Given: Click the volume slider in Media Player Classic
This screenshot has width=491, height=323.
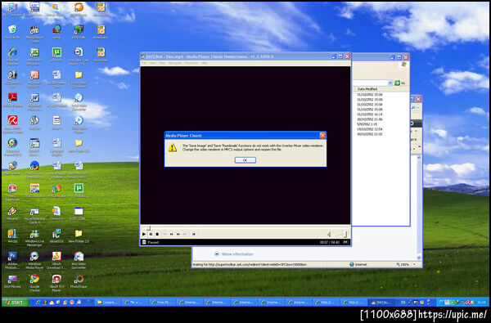Looking at the screenshot, I should pos(341,234).
